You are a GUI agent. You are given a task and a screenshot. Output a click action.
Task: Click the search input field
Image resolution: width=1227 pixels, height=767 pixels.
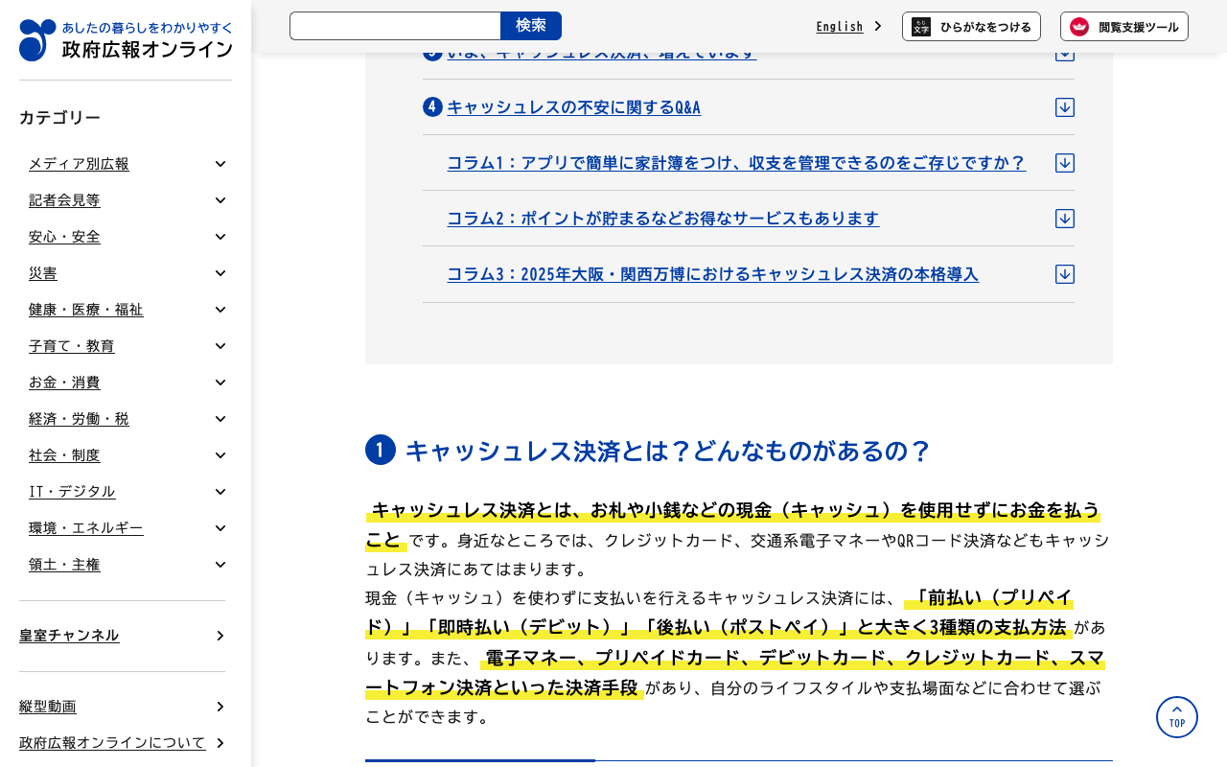[x=395, y=26]
